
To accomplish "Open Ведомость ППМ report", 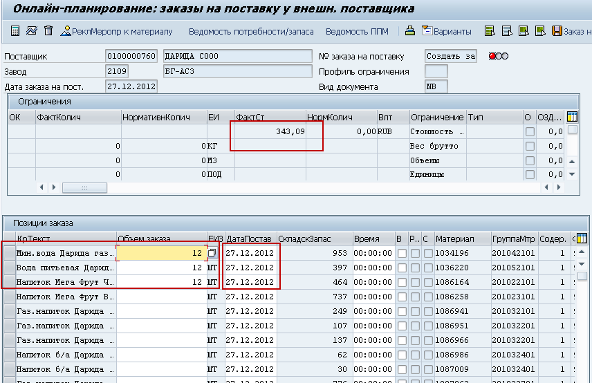I will (x=357, y=31).
